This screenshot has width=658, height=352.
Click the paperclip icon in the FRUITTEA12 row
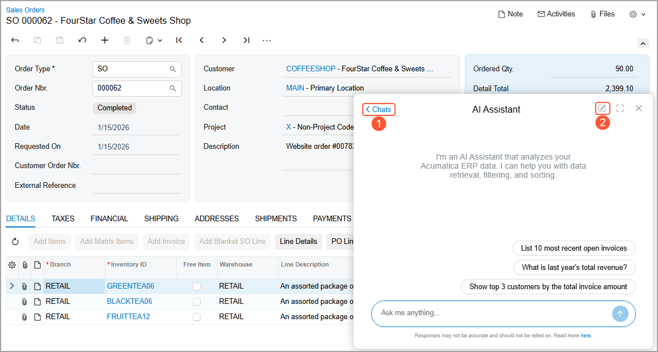click(x=24, y=317)
